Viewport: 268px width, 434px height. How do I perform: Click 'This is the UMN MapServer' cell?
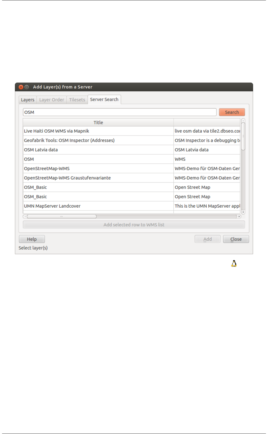[207, 206]
